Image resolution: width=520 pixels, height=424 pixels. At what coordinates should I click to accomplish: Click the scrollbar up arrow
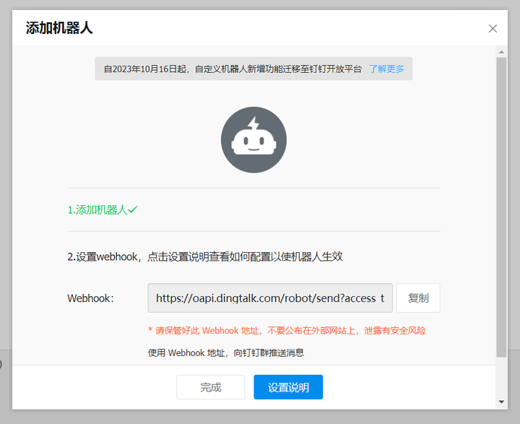[501, 52]
